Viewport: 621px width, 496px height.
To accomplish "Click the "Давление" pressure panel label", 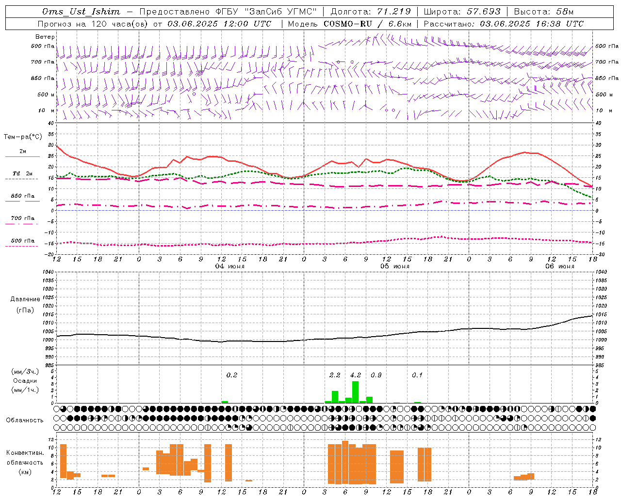I will 25,299.
